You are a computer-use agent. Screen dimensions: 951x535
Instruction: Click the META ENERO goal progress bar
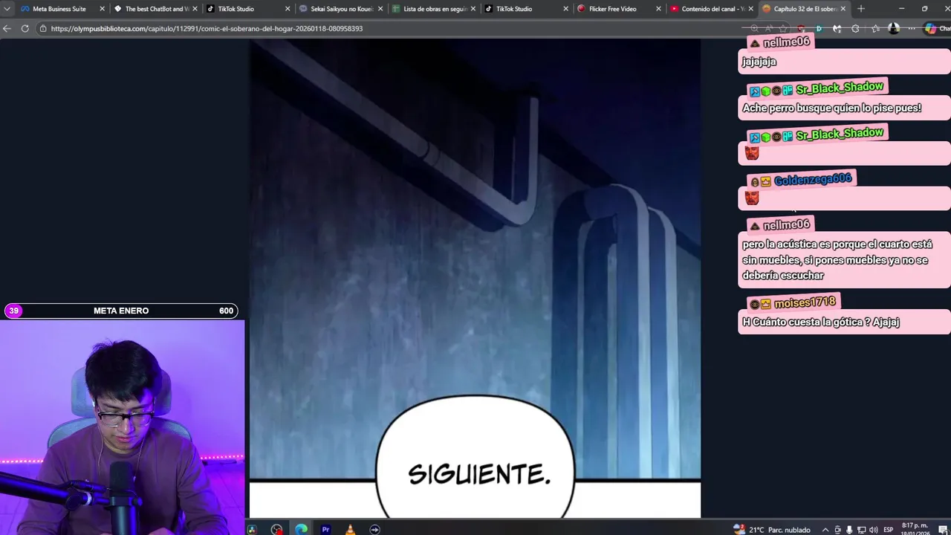pyautogui.click(x=121, y=311)
